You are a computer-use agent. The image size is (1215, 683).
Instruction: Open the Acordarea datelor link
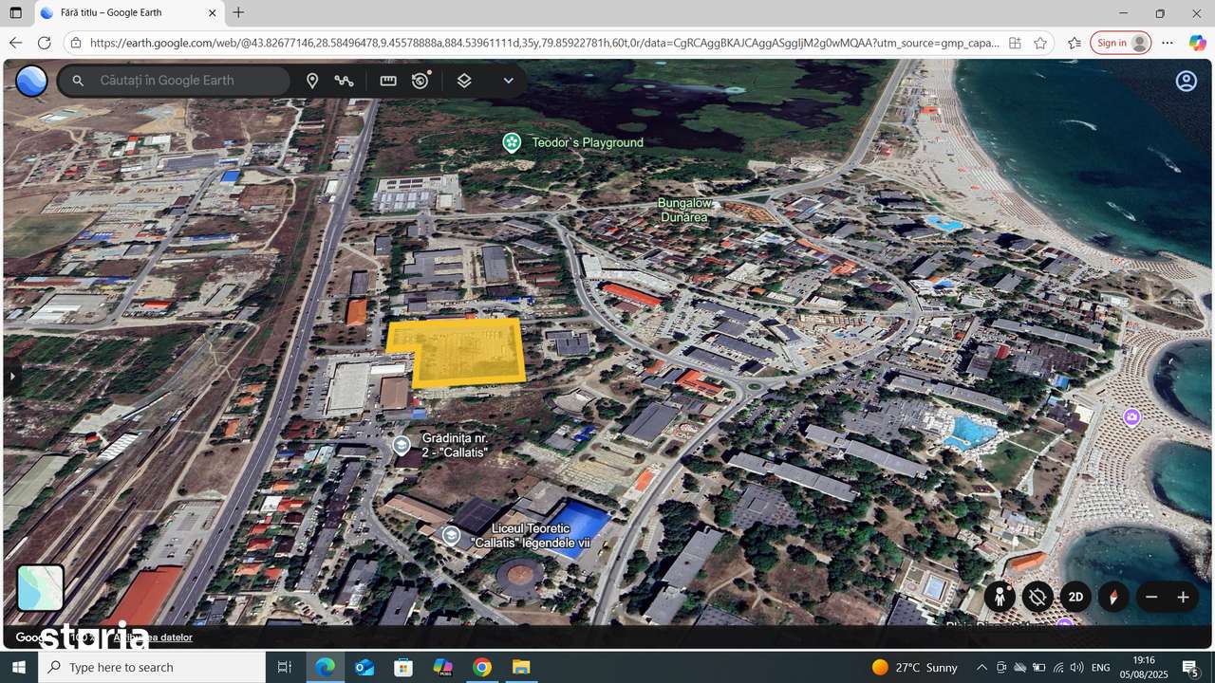coord(154,637)
